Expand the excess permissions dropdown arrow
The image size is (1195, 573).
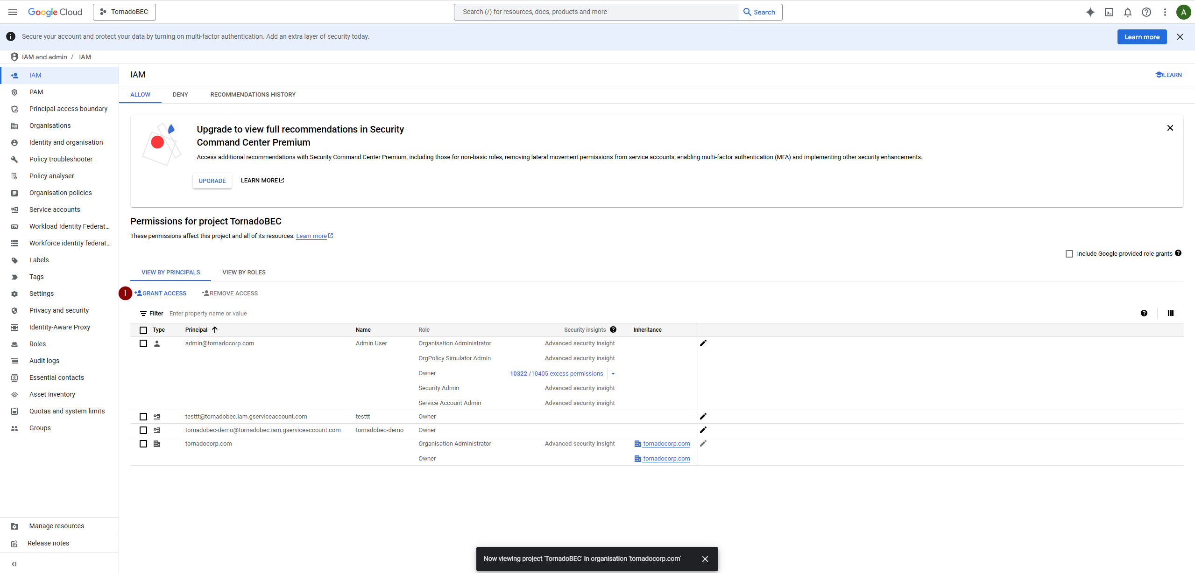pyautogui.click(x=613, y=374)
